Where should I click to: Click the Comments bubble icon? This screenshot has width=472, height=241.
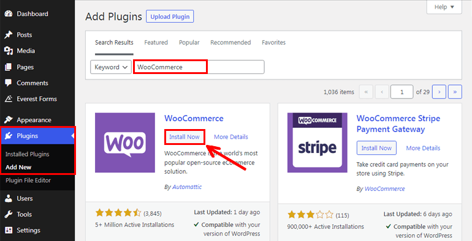[9, 83]
